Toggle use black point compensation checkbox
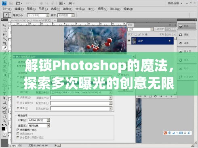The height and width of the screenshot is (148, 198). (x=18, y=130)
